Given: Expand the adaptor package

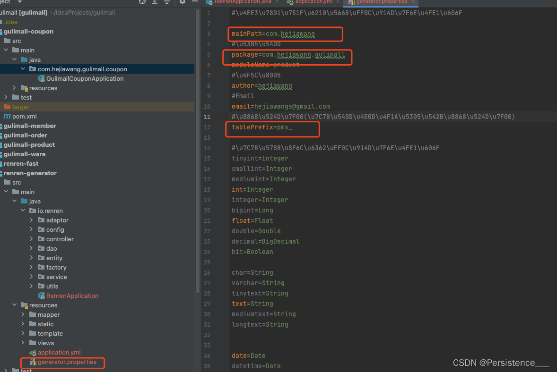Looking at the screenshot, I should coord(32,220).
